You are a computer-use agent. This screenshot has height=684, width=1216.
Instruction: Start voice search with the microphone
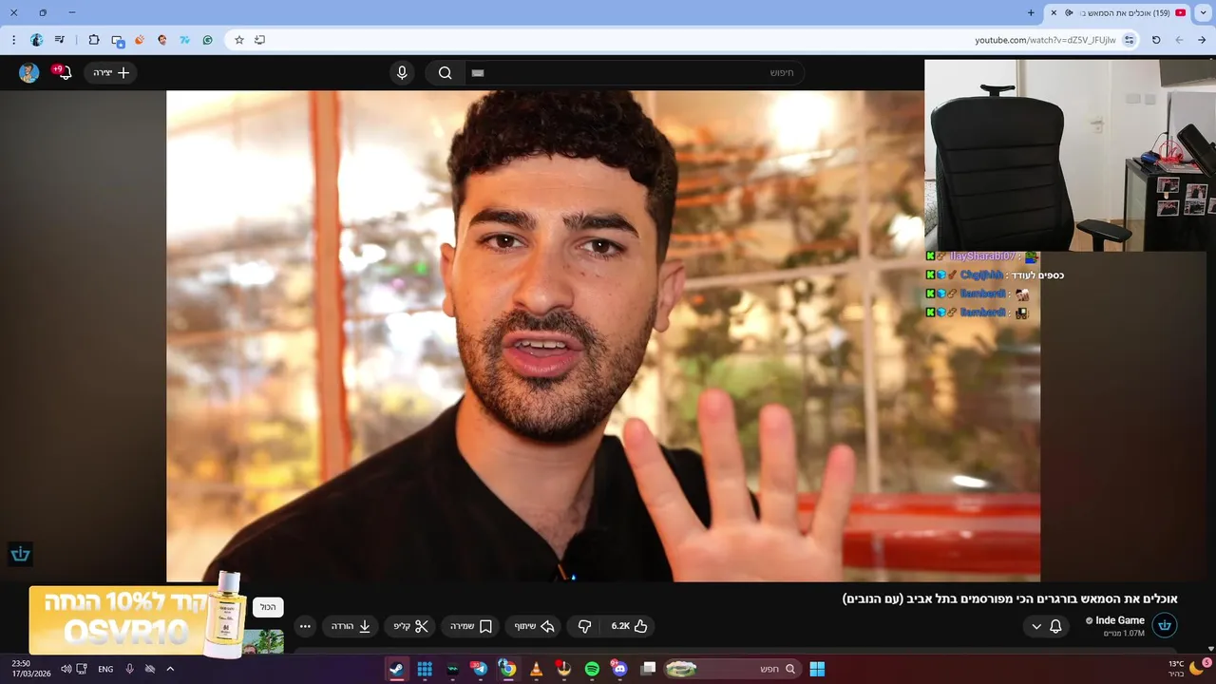pyautogui.click(x=402, y=73)
